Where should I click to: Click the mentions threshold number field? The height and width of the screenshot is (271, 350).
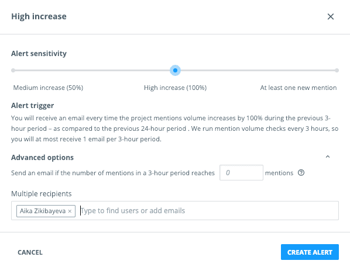pyautogui.click(x=241, y=172)
